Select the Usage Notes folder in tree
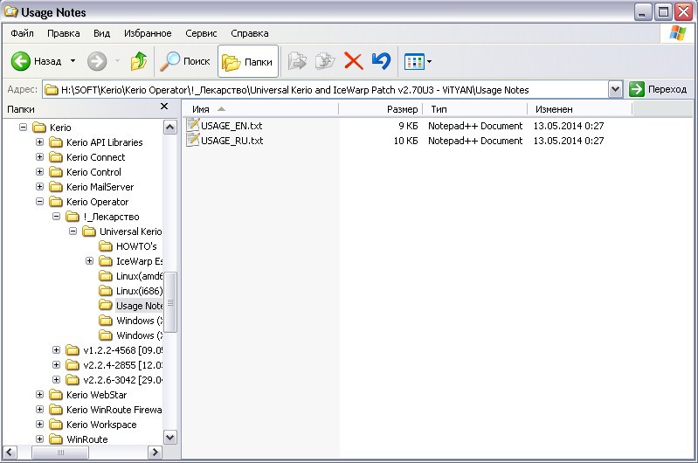This screenshot has width=698, height=463. 139,306
